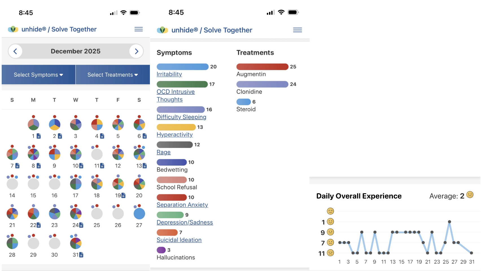The image size is (481, 271).
Task: Open the note icon for December 13
Action: pos(145,166)
